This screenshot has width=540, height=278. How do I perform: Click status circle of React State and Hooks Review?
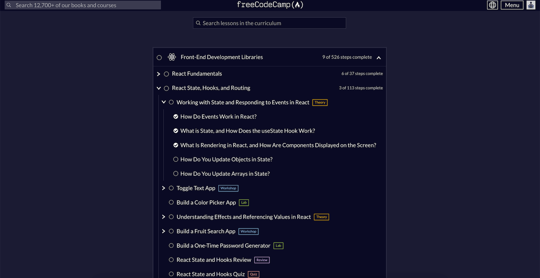[171, 260]
